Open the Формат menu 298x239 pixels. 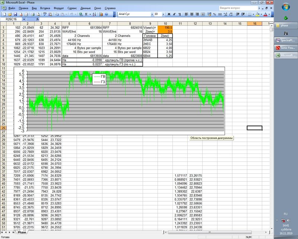(58, 7)
